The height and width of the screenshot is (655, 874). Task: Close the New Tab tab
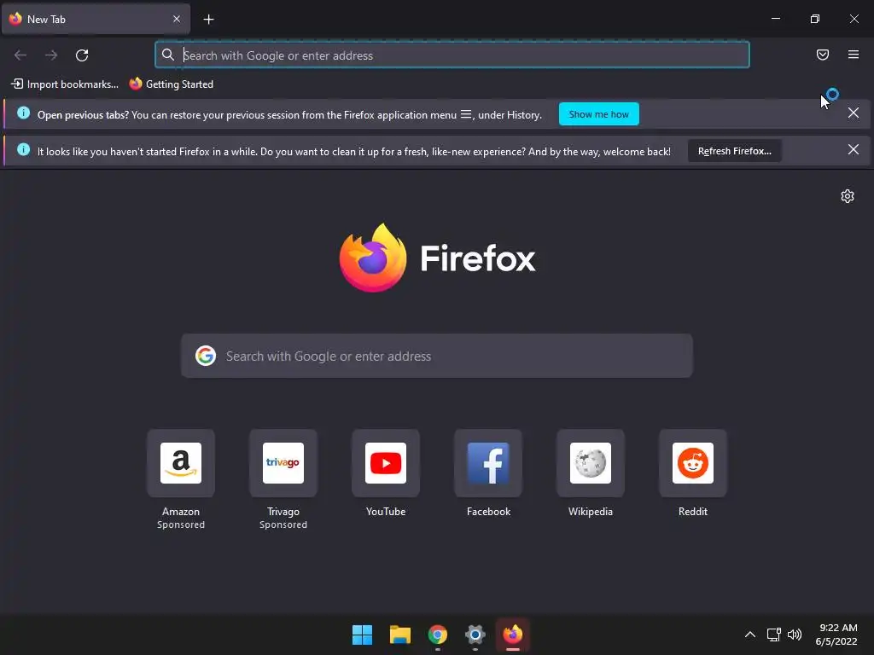(177, 19)
